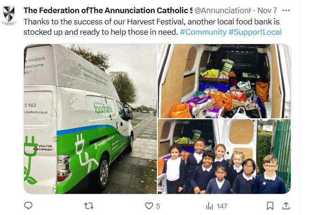309x215 pixels.
Task: Click the green foodbank logo on van image
Action: [104, 108]
